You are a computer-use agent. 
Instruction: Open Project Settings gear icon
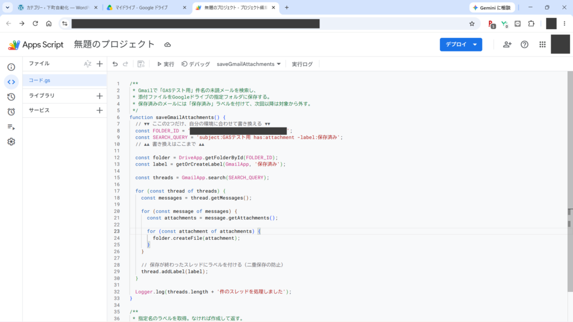pos(11,141)
